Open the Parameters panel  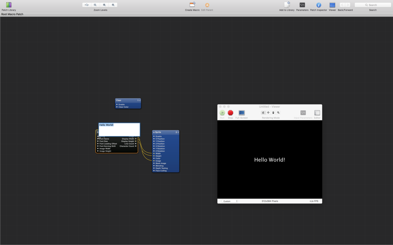coord(302,5)
